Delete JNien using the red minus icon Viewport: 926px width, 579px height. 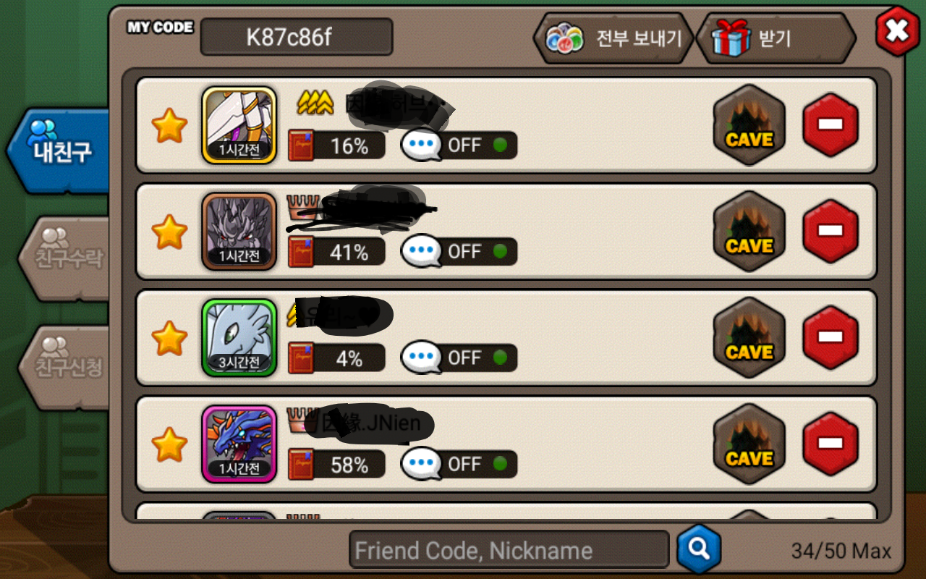click(x=831, y=444)
